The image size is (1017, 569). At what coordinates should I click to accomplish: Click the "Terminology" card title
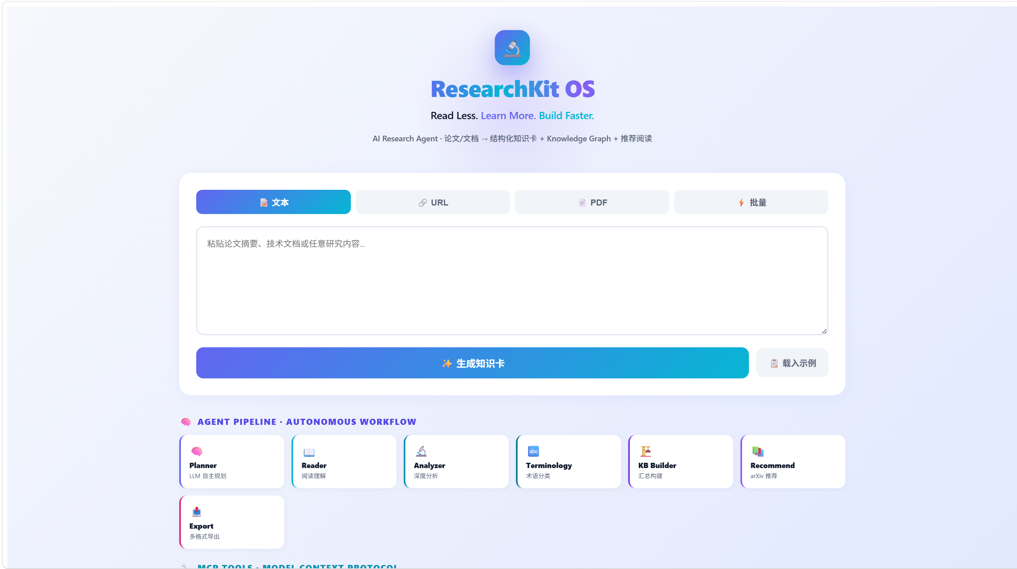[x=549, y=466]
